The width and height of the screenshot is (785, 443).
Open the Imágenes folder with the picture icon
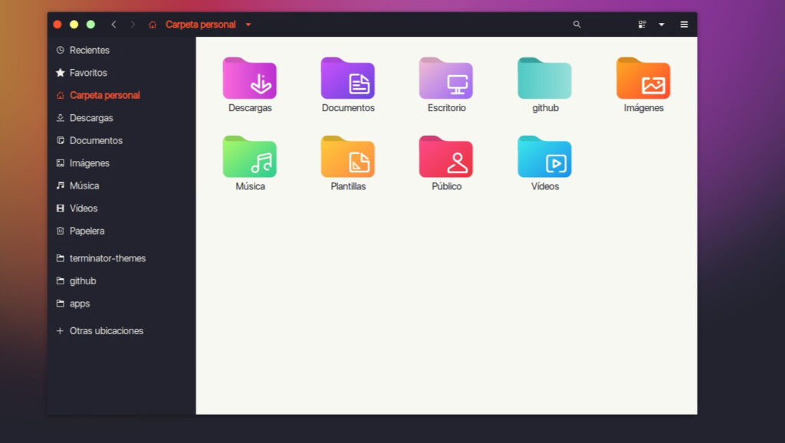(642, 80)
